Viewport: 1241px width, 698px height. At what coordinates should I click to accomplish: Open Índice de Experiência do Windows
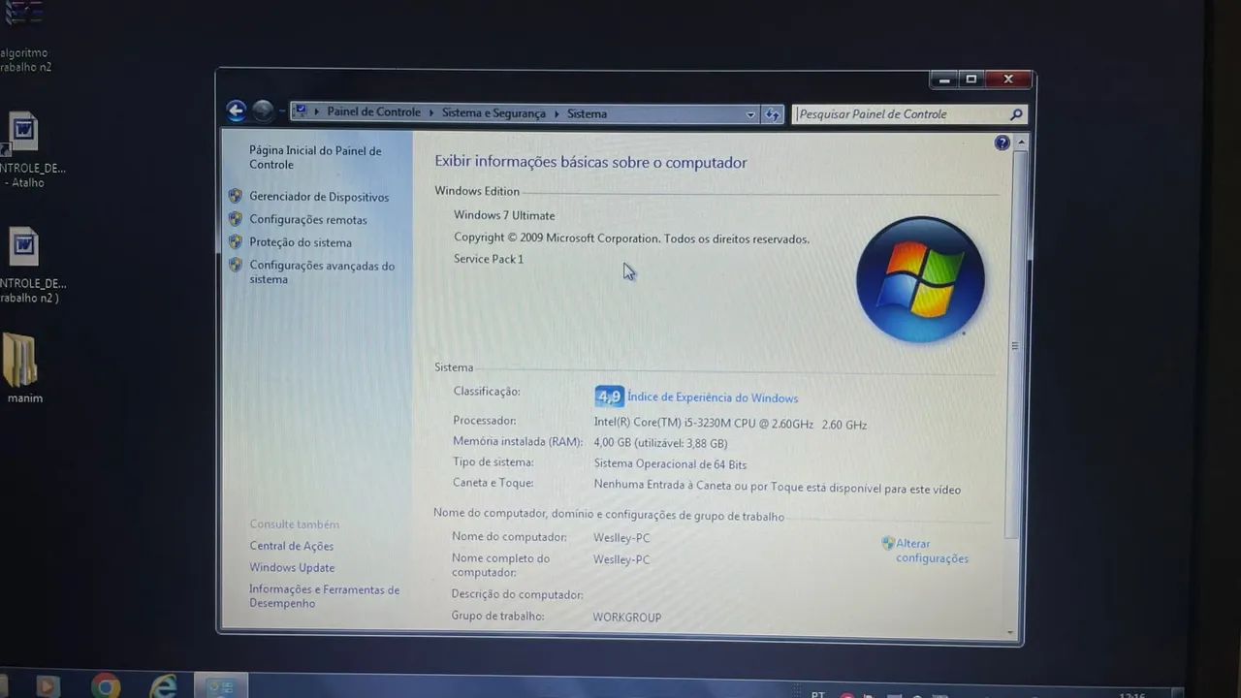(x=713, y=397)
